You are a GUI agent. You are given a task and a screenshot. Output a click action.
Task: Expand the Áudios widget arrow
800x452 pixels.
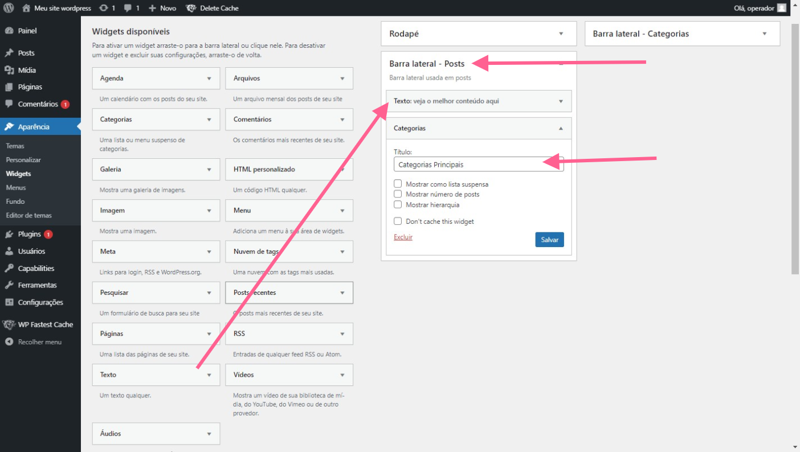pos(209,434)
